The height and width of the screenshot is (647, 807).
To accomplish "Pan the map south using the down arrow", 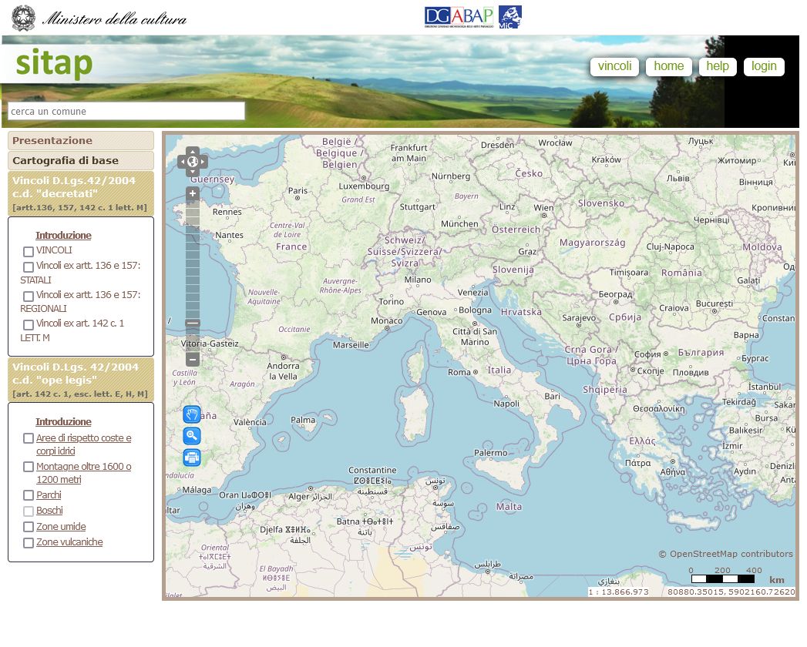I will point(193,173).
